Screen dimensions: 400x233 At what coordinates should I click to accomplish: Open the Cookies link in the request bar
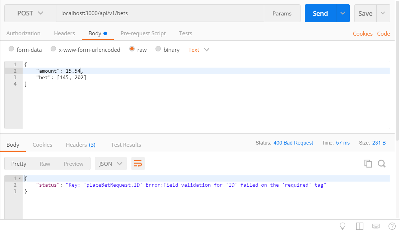[x=363, y=34]
